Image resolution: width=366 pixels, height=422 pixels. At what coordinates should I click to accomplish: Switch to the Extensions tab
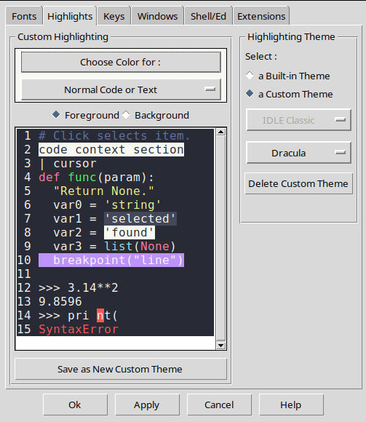[261, 16]
